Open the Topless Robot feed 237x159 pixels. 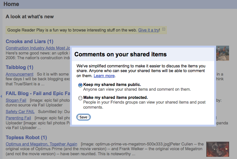[x=26, y=138]
